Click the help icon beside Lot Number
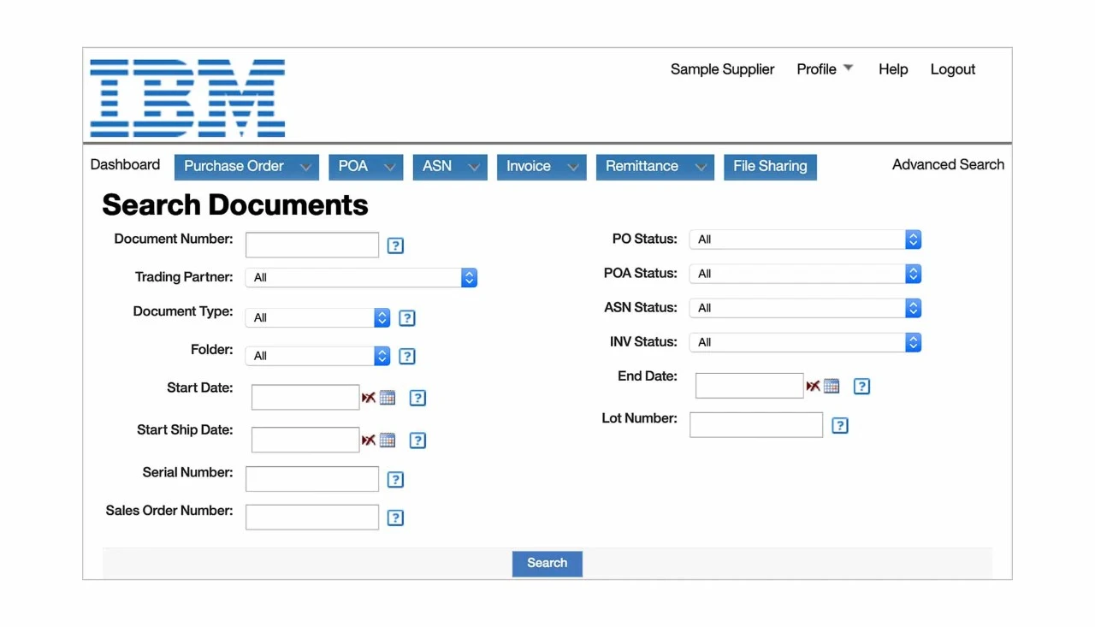Screen dimensions: 1095x627 [x=840, y=425]
